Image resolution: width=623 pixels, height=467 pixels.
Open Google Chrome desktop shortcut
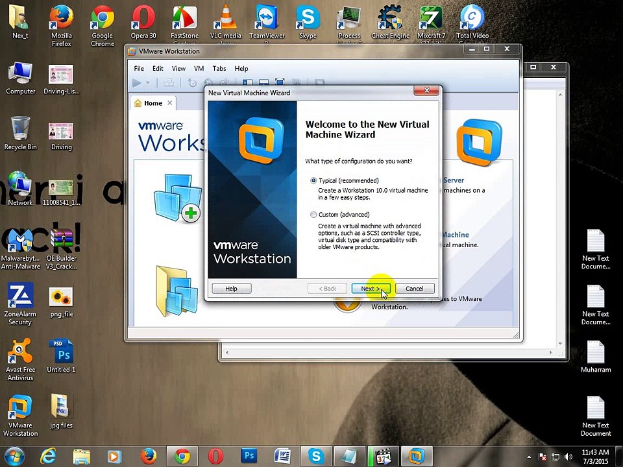103,26
